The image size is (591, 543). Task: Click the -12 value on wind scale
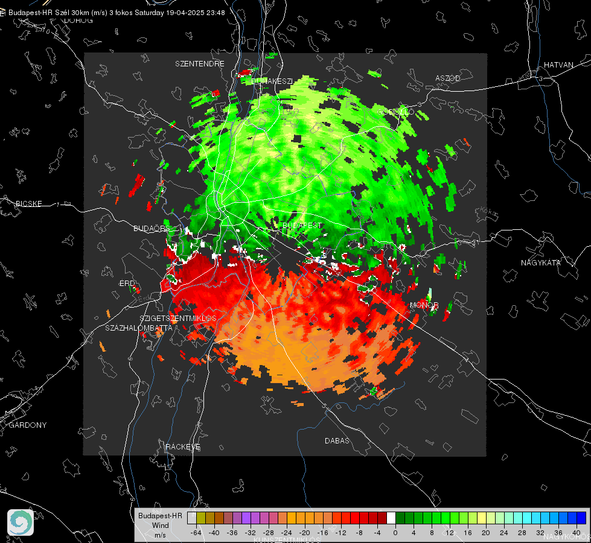(340, 533)
